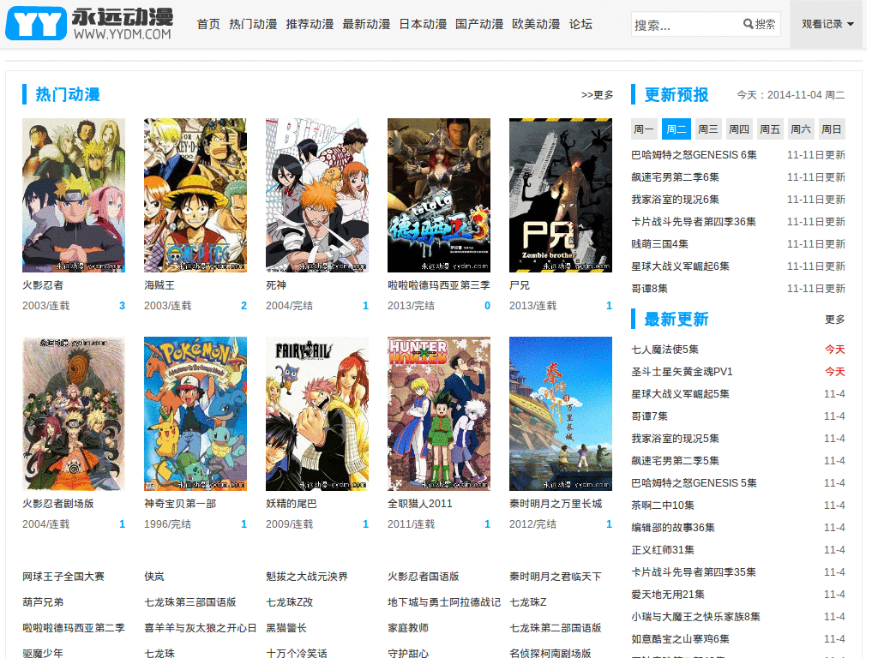878x658 pixels.
Task: Open 茶啊二中10集 in 最新更新
Action: point(663,505)
